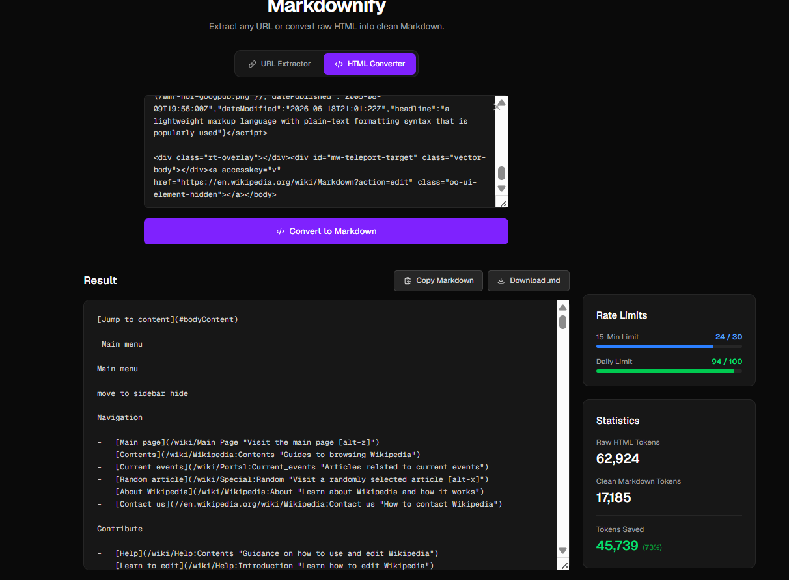
Task: Click the Copy Markdown button
Action: (438, 281)
